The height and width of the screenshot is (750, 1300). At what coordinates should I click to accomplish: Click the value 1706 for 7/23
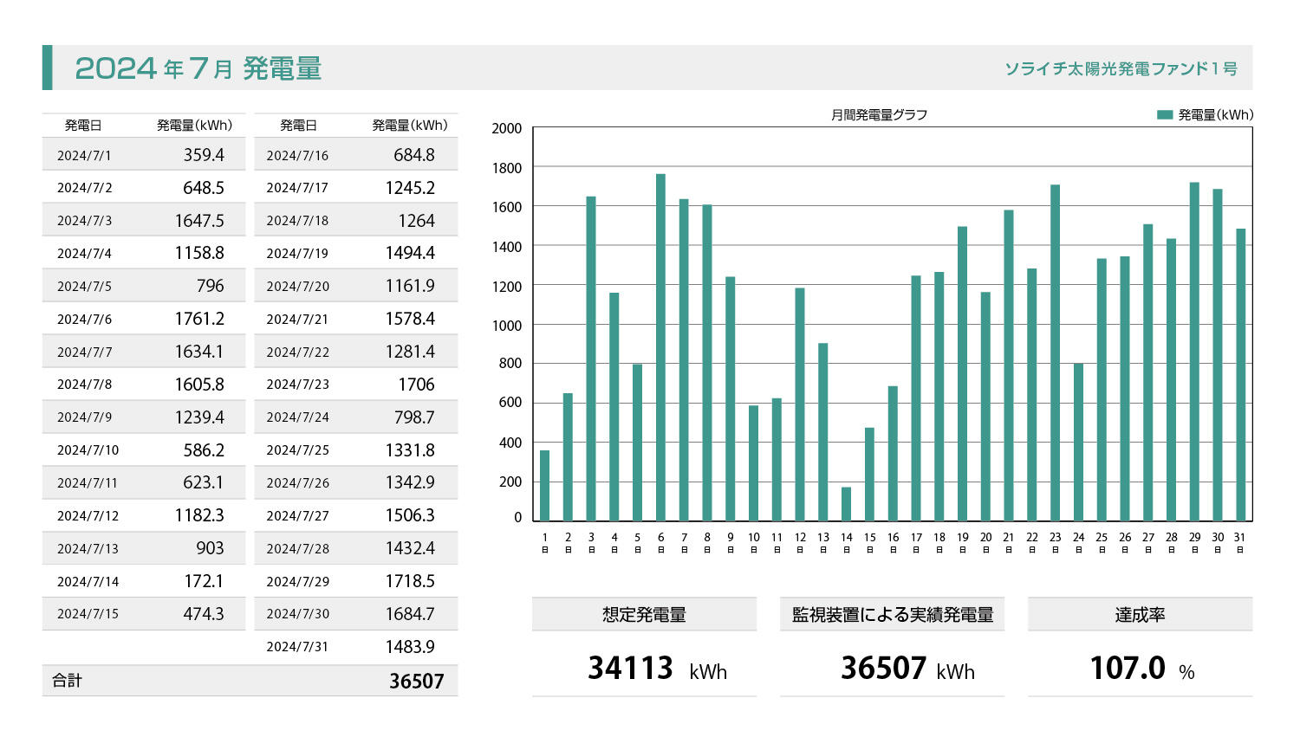pyautogui.click(x=416, y=385)
